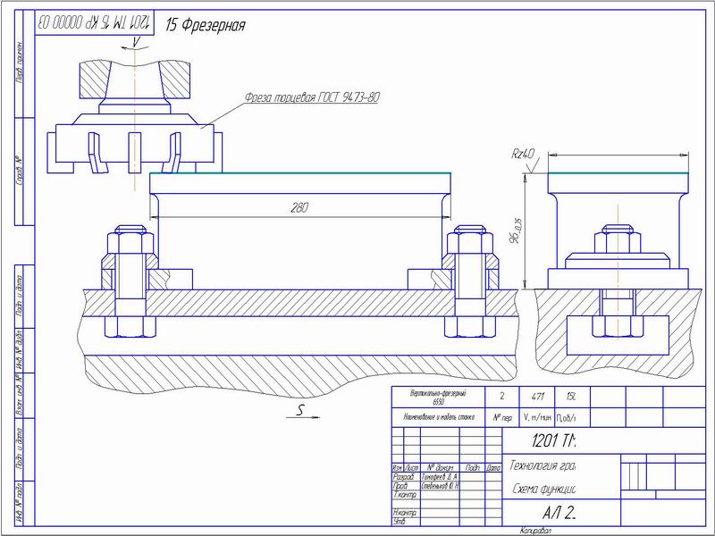
Task: Click the 'Утв' row label
Action: tap(399, 522)
